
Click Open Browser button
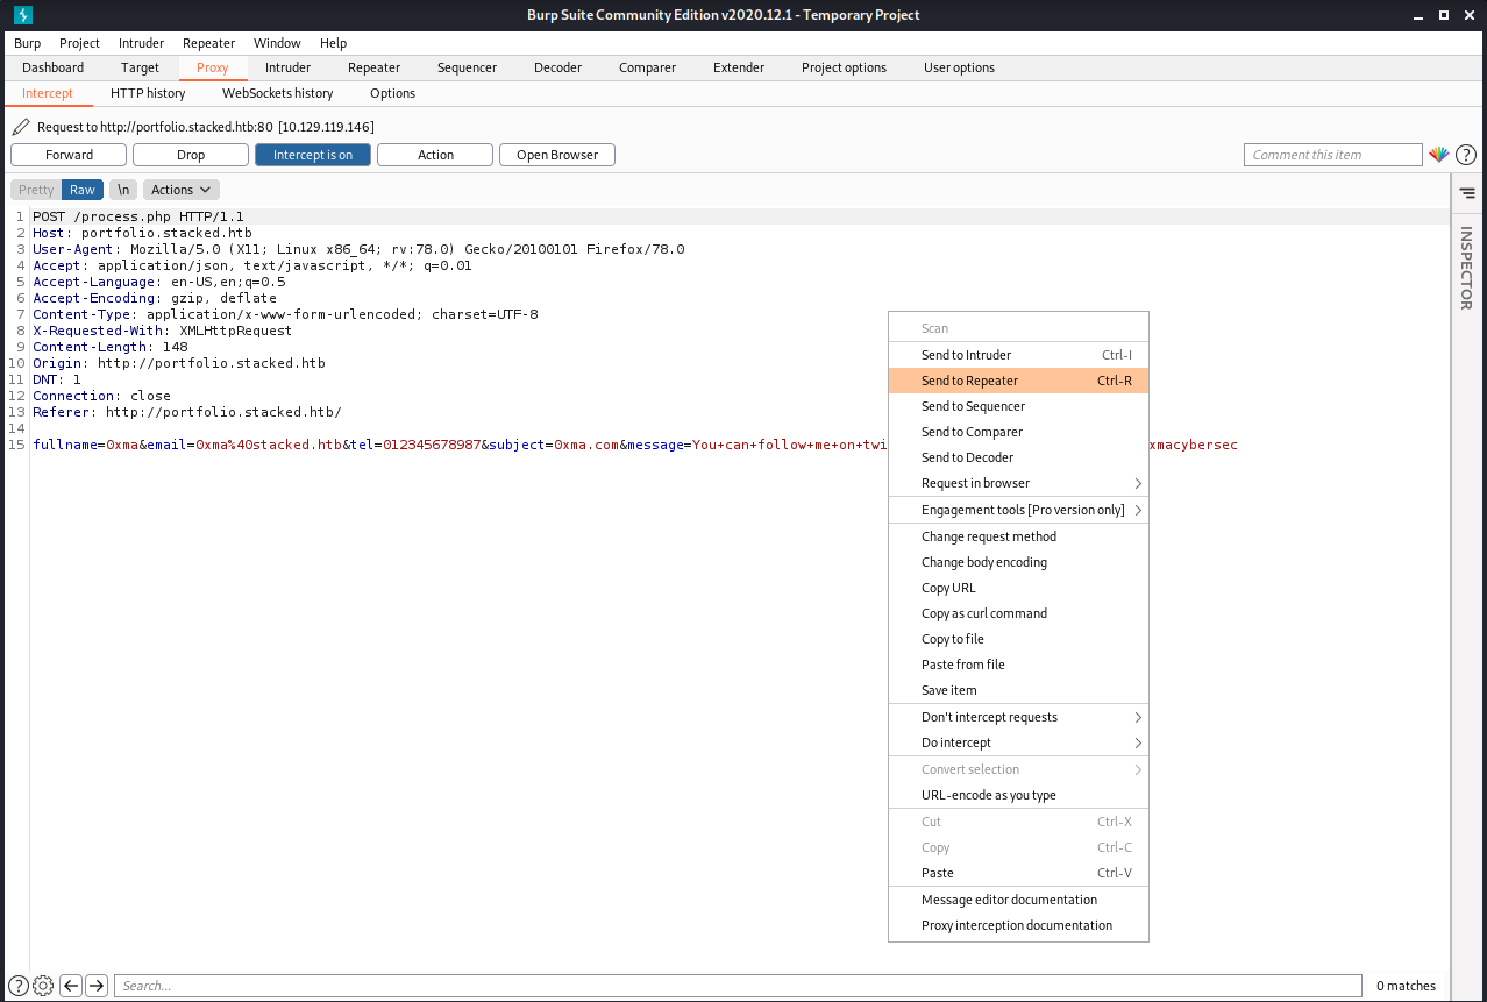[557, 155]
